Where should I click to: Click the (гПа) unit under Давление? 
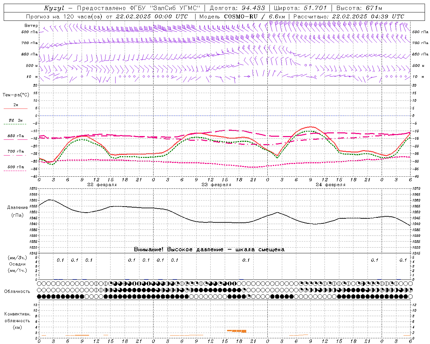[x=17, y=215]
